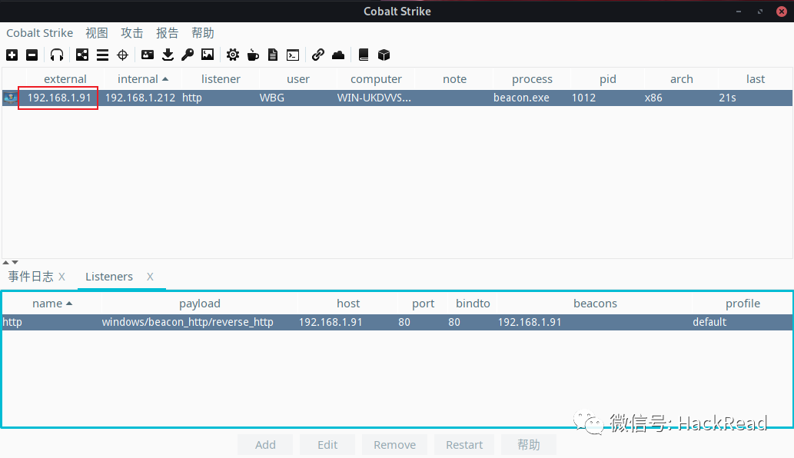Sort sessions by last column
Image resolution: width=794 pixels, height=458 pixels.
point(755,79)
